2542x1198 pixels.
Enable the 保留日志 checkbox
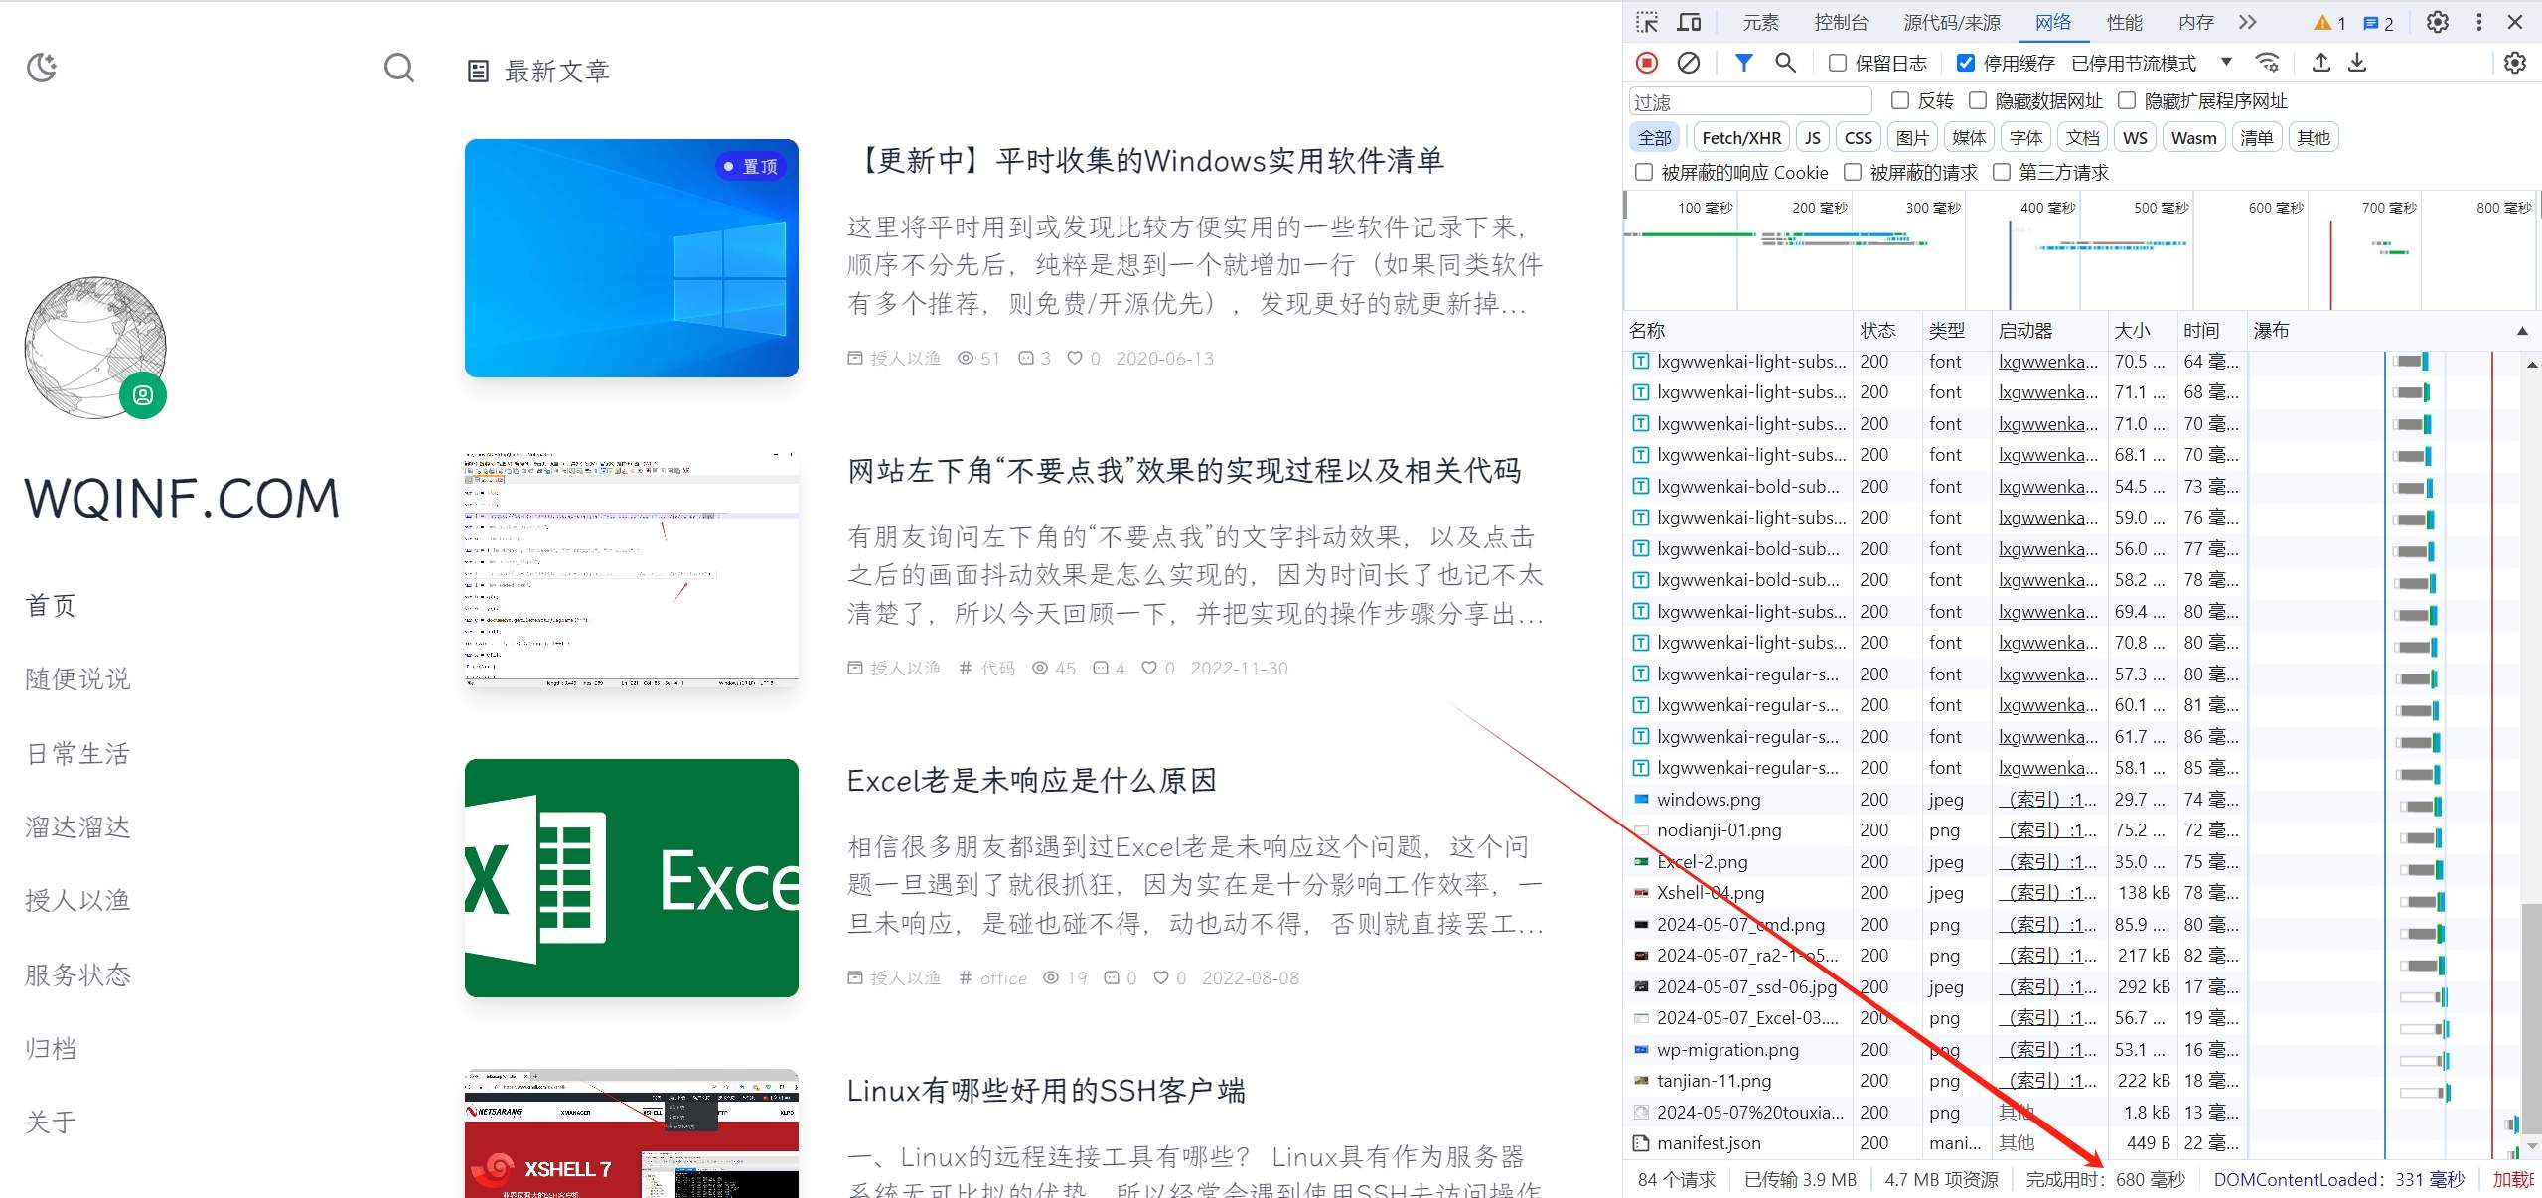click(x=1838, y=63)
